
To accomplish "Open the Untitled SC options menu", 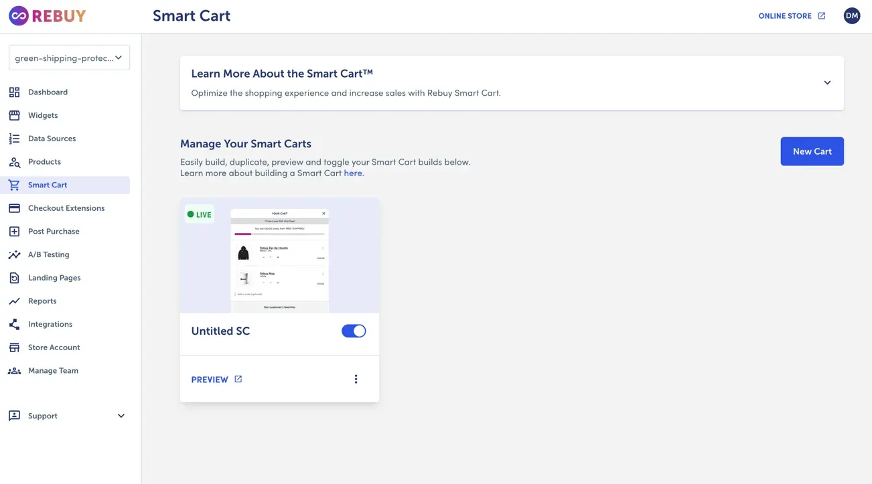I will tap(356, 379).
